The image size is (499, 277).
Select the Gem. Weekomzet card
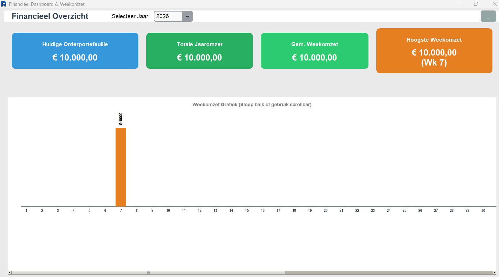coord(314,51)
